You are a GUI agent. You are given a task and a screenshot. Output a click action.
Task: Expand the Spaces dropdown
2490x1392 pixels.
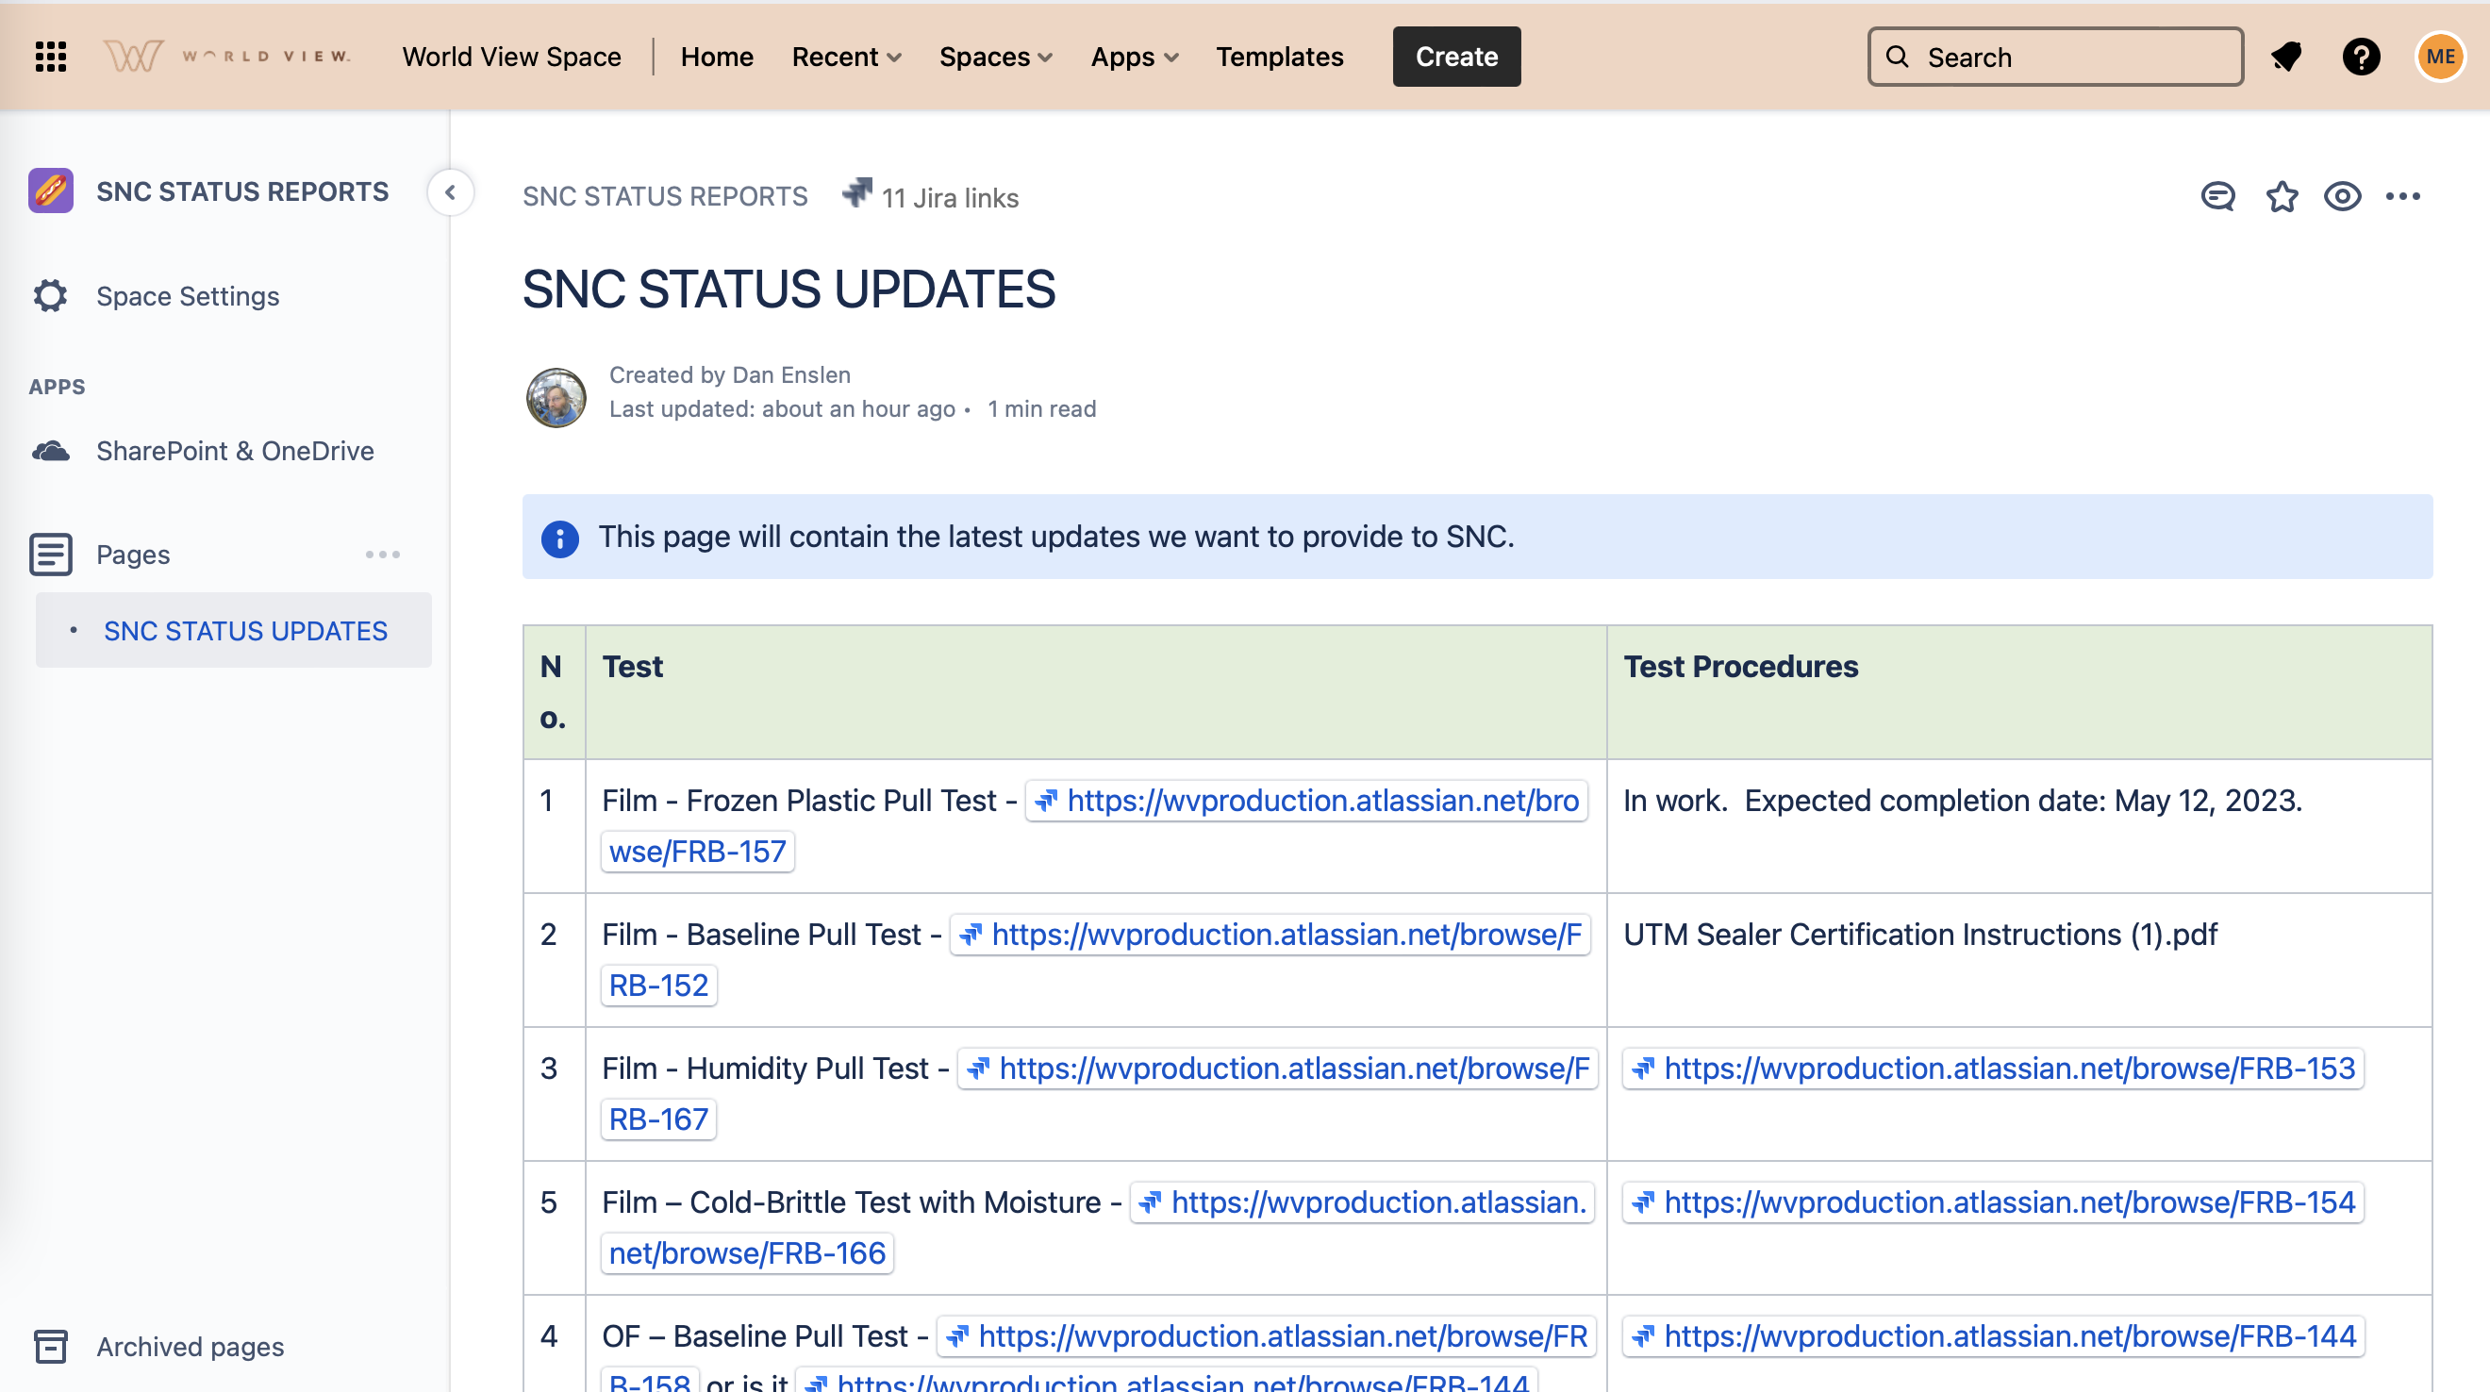(995, 57)
